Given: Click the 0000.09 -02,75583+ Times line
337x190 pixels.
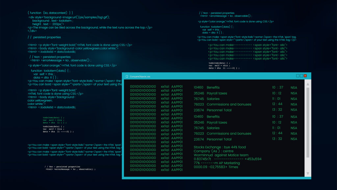Looking at the screenshot, I should (x=216, y=167).
